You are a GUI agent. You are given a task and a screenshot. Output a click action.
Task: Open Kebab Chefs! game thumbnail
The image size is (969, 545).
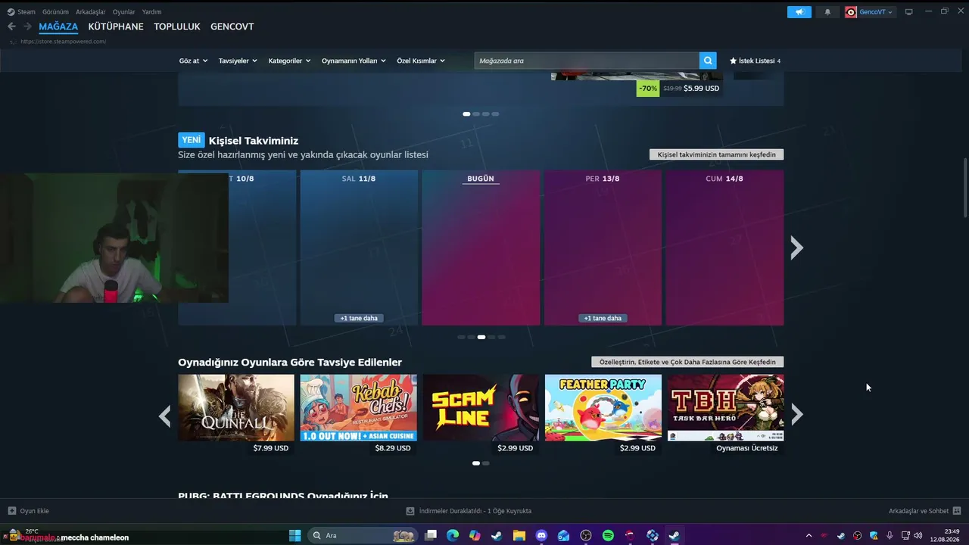[x=359, y=408]
